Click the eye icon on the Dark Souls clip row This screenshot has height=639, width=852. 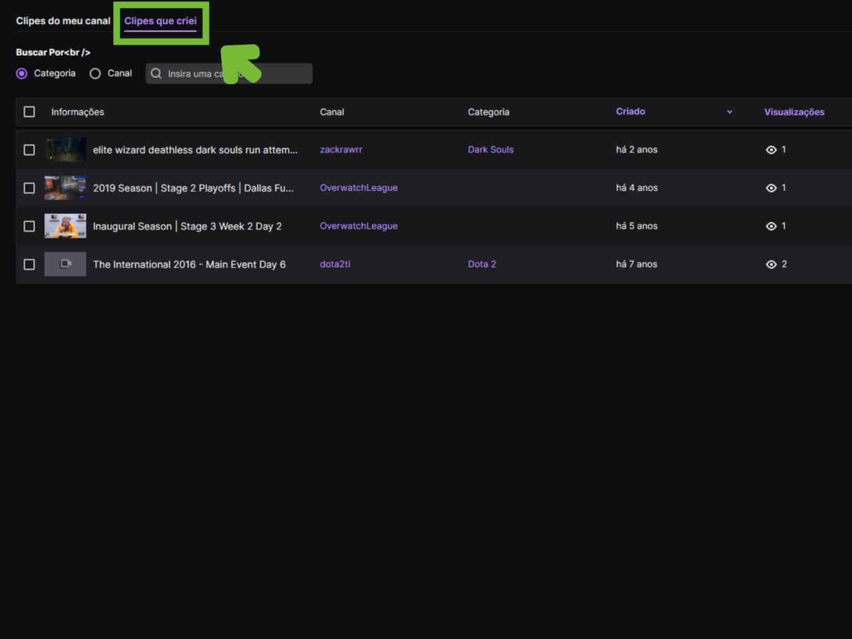pos(771,150)
